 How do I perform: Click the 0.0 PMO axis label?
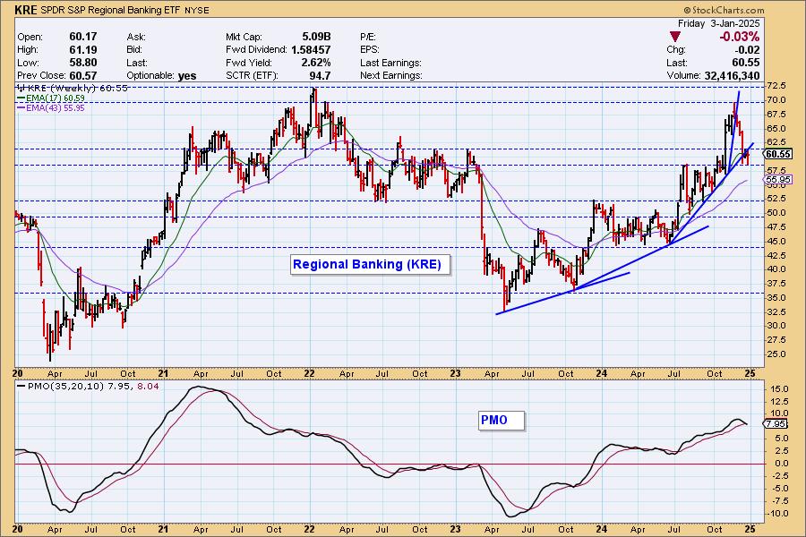pyautogui.click(x=782, y=464)
